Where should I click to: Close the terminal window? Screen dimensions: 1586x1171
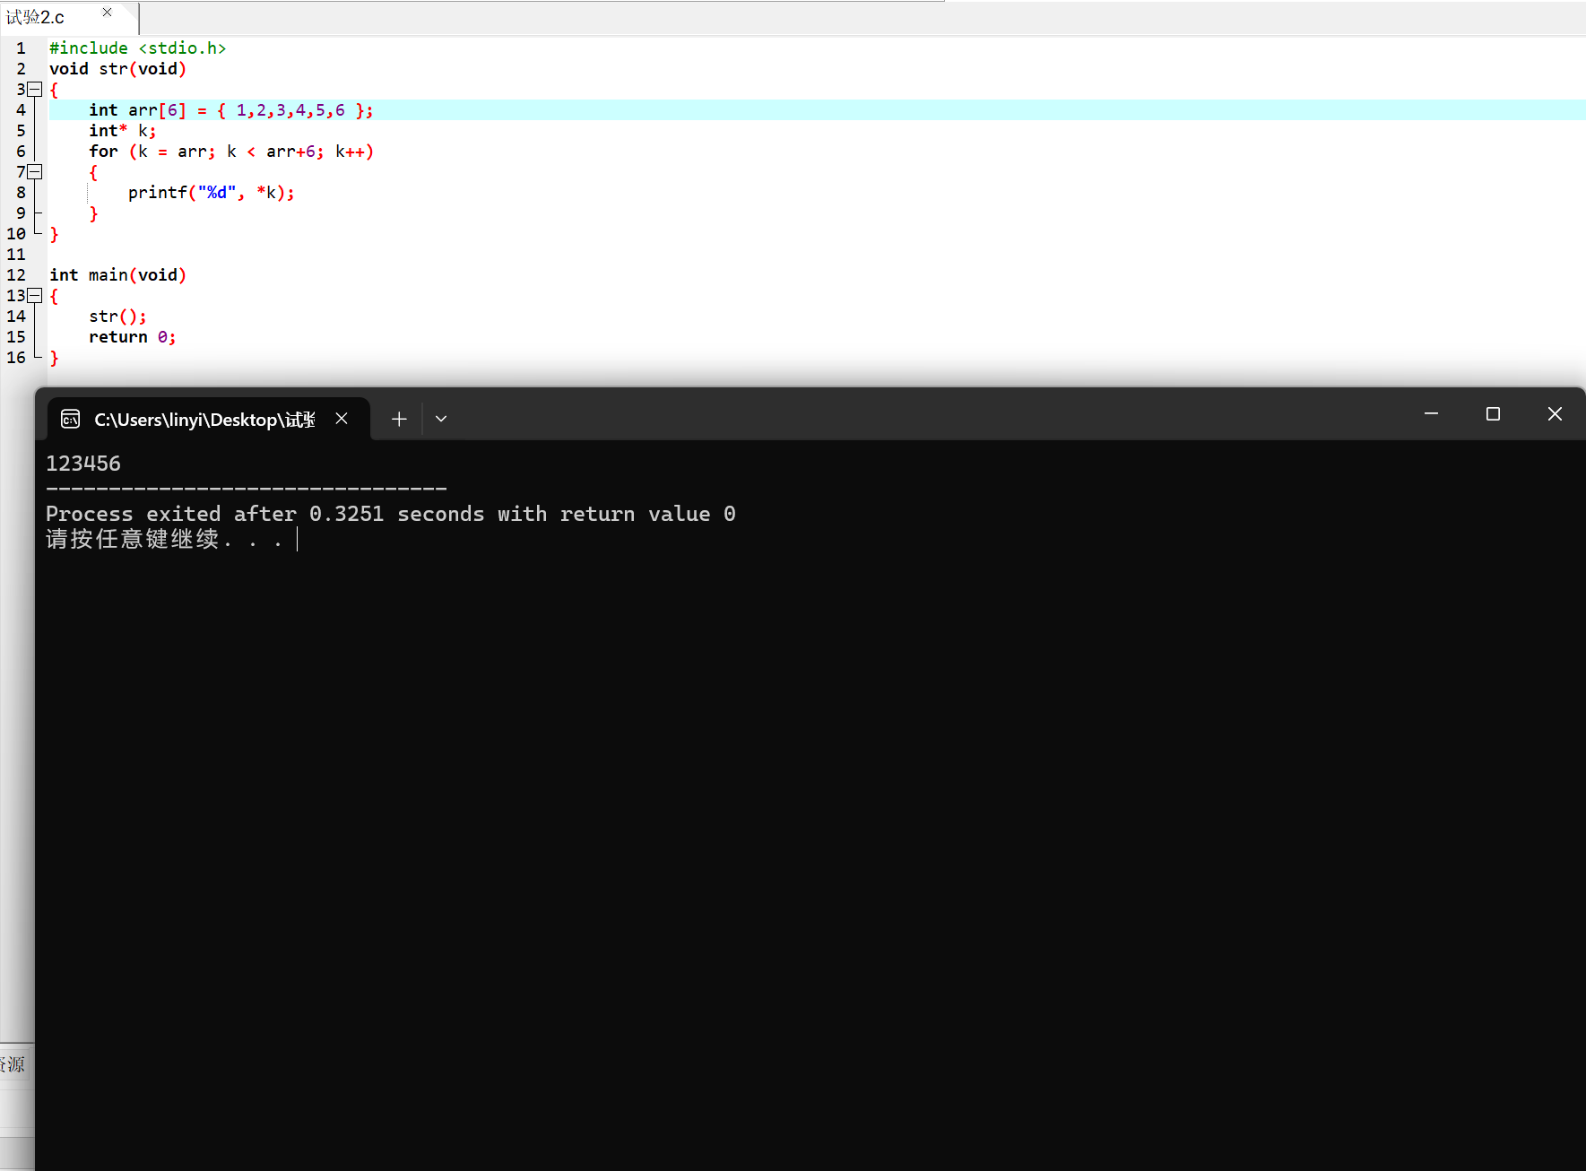point(1555,414)
